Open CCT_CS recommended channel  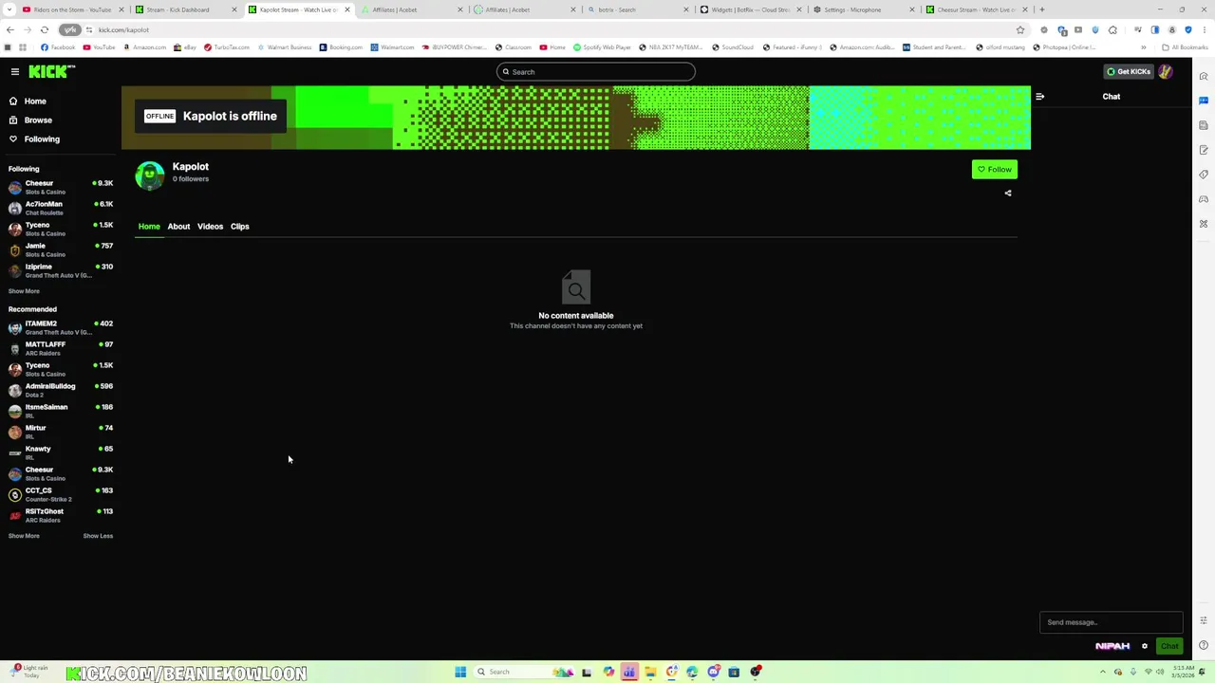[60, 494]
